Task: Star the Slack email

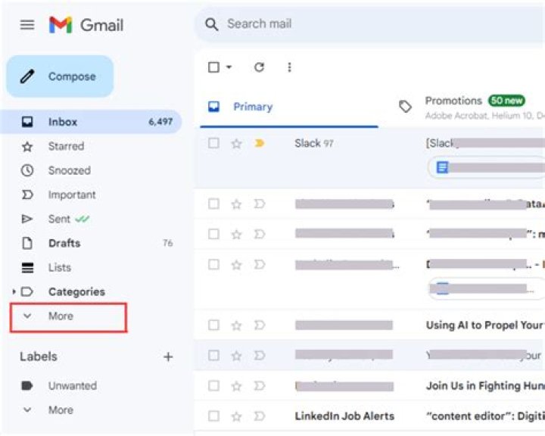Action: click(236, 143)
